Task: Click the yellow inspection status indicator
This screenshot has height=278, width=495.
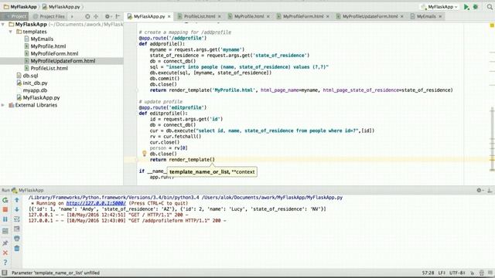Action: (492, 25)
